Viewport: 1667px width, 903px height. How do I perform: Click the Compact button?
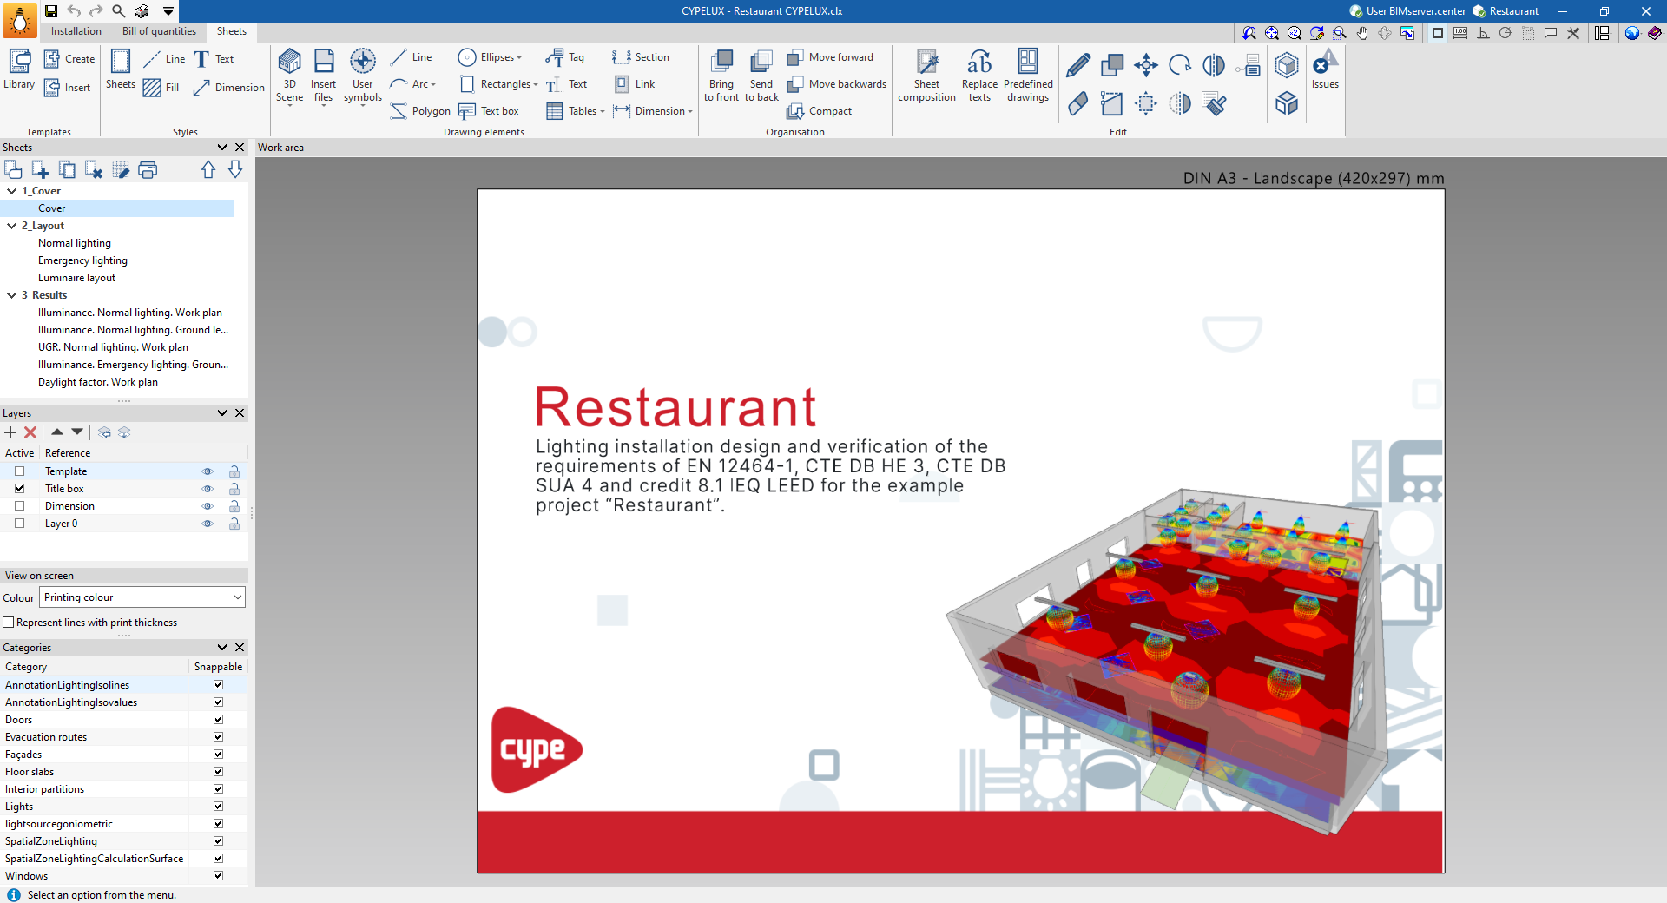click(x=820, y=111)
